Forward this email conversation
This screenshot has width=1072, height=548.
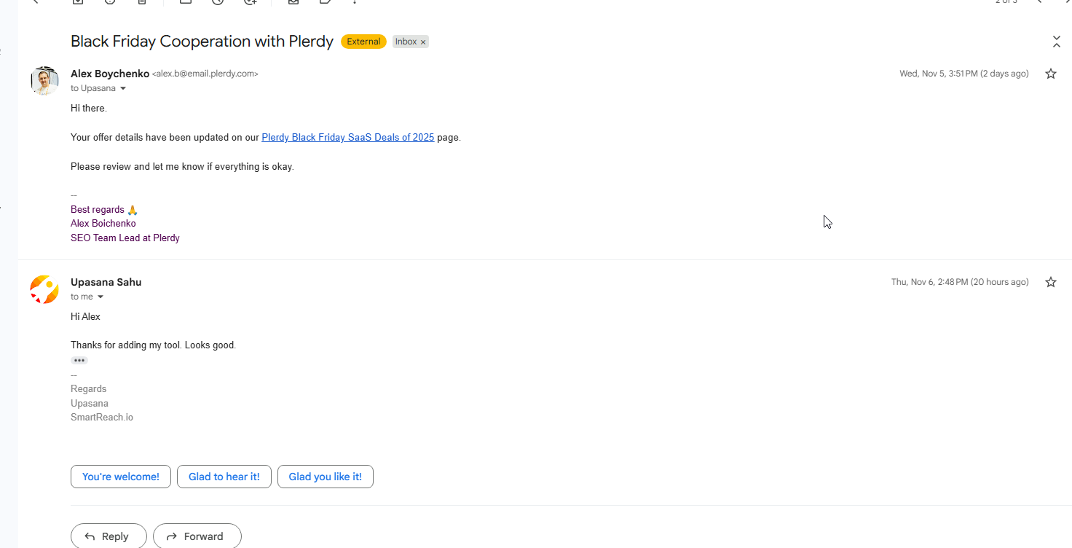click(x=197, y=536)
